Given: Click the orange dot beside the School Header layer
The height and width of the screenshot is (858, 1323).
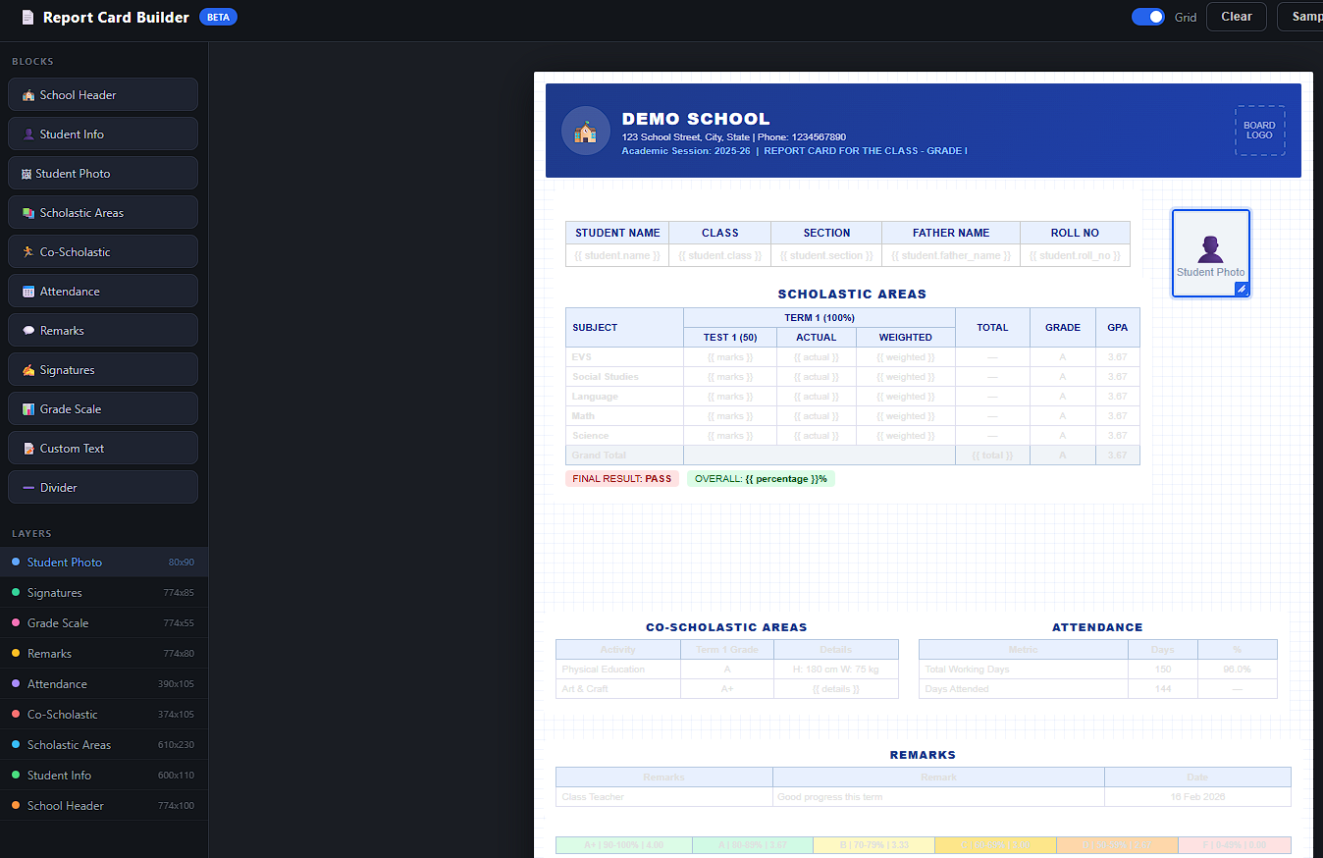Looking at the screenshot, I should point(14,805).
